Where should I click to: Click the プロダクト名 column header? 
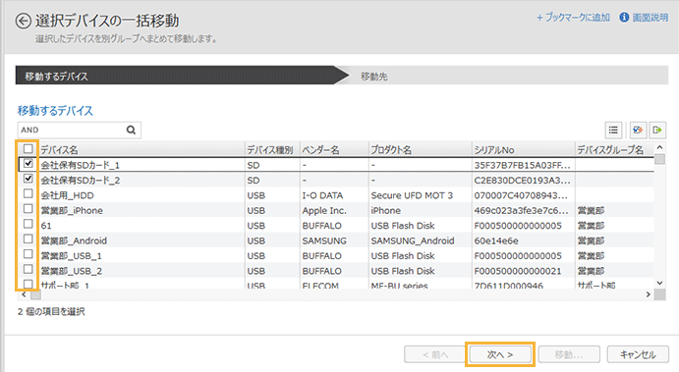420,149
